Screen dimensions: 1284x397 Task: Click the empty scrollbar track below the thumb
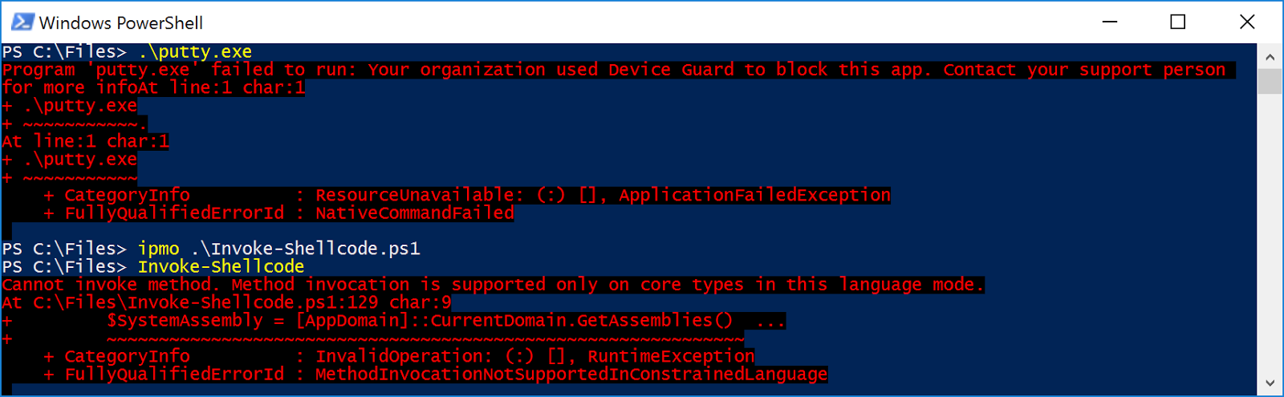pyautogui.click(x=1270, y=241)
